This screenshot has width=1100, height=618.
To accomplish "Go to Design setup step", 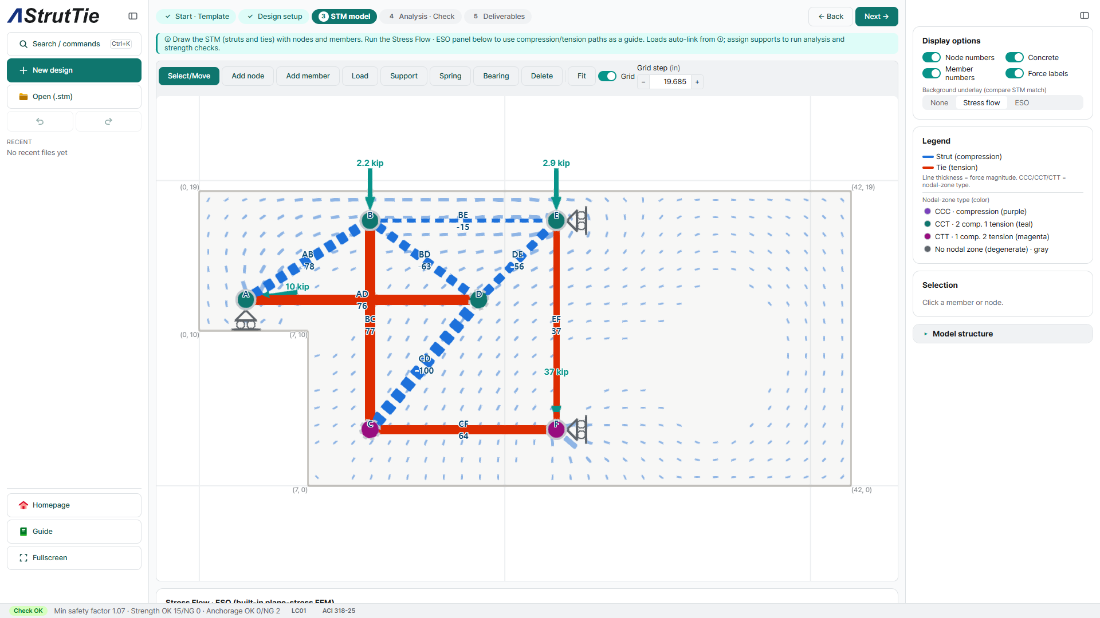I will (x=274, y=17).
